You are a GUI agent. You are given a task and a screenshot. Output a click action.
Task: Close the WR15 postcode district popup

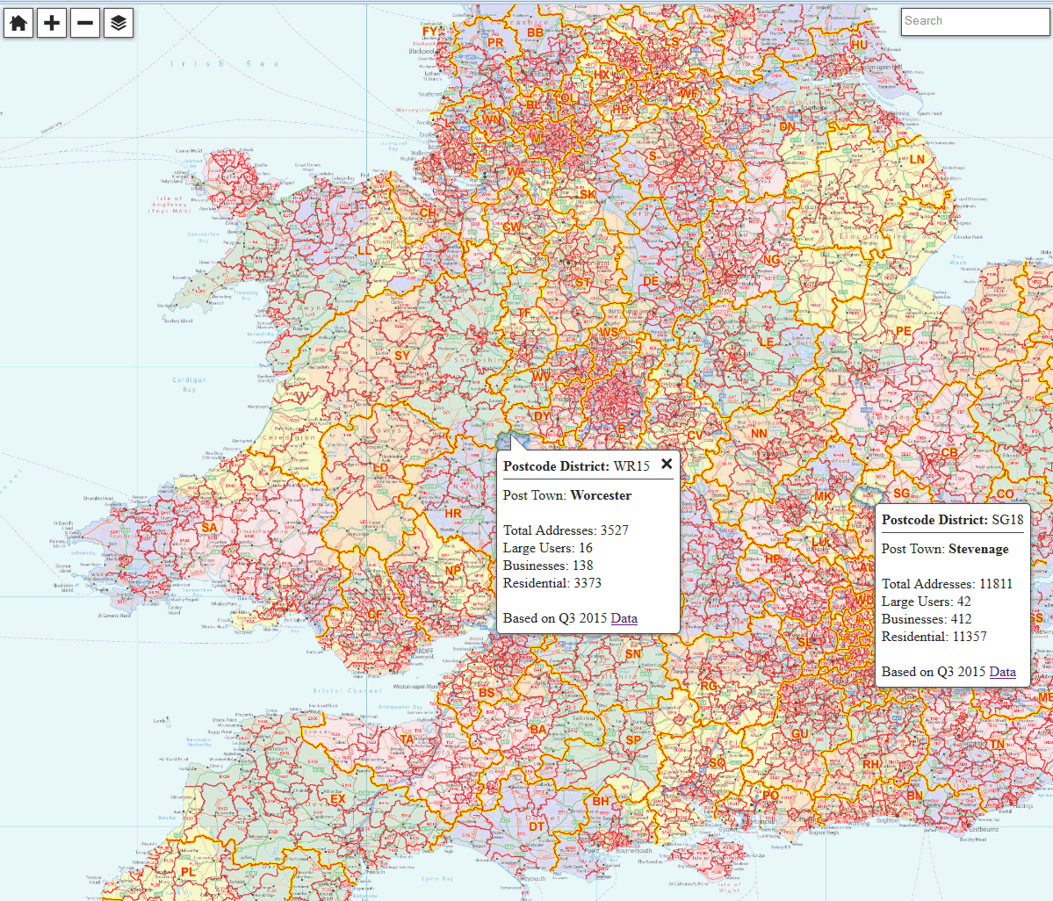point(667,464)
